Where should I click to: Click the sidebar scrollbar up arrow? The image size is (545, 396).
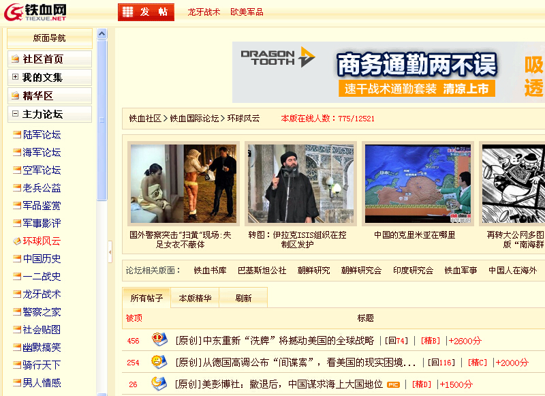click(x=102, y=33)
